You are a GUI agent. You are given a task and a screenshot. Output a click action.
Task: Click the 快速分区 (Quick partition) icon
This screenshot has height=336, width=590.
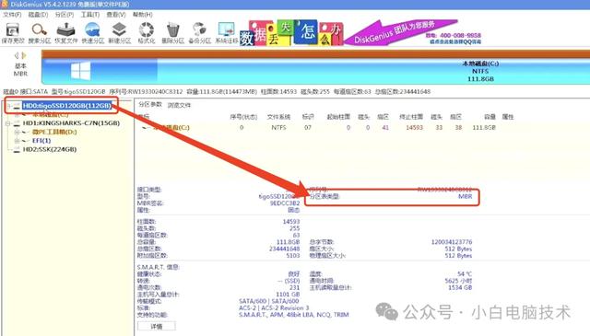click(x=92, y=33)
